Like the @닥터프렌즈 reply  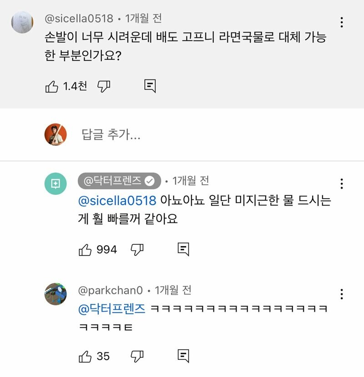(x=86, y=249)
